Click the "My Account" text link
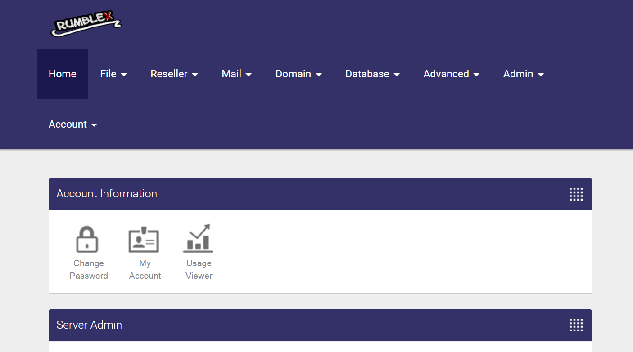The image size is (633, 352). [x=145, y=270]
